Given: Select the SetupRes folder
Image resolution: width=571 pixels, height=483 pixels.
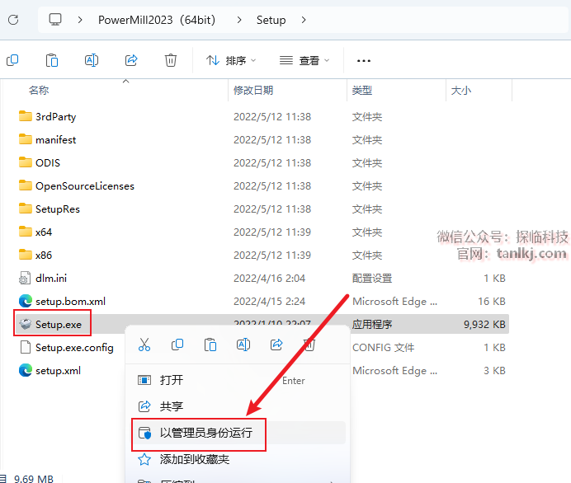Looking at the screenshot, I should 58,209.
